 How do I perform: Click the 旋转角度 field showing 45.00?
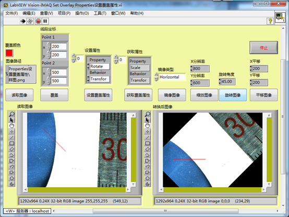228,82
